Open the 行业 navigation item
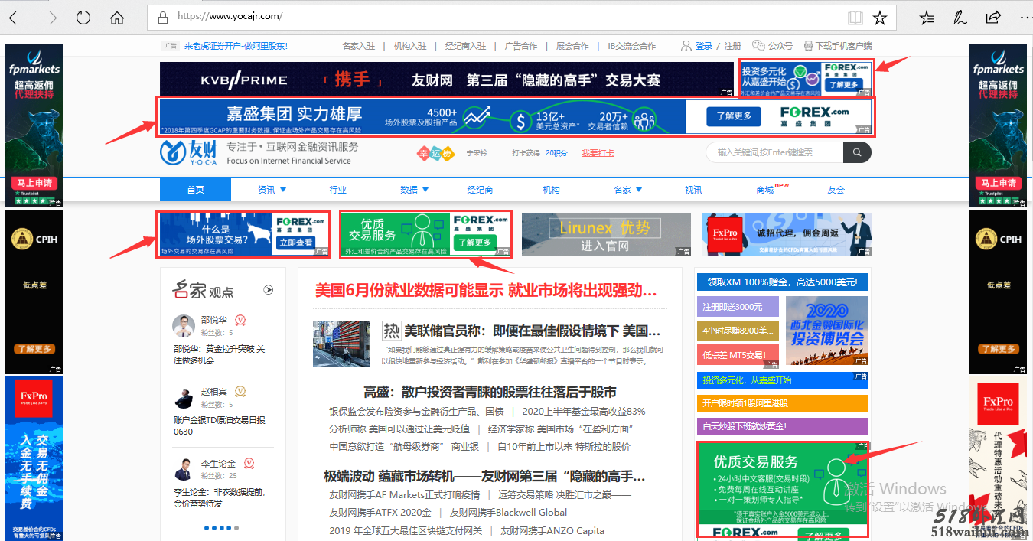1033x541 pixels. pyautogui.click(x=337, y=190)
